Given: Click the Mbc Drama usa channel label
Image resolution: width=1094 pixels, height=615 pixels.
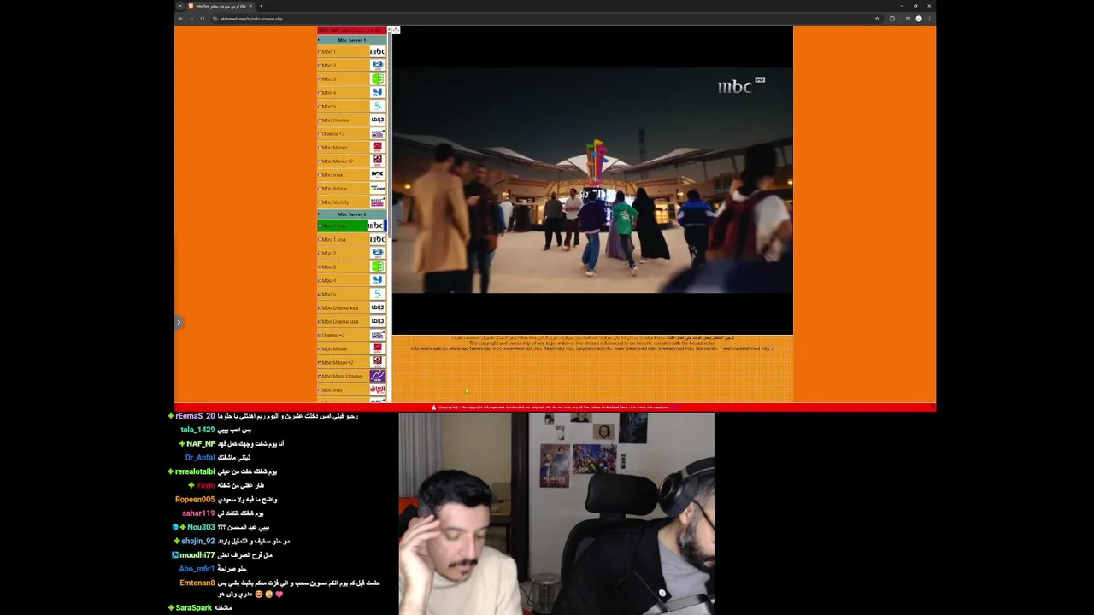Looking at the screenshot, I should tap(339, 322).
